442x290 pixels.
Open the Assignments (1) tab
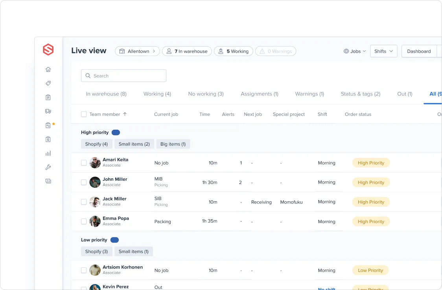259,94
